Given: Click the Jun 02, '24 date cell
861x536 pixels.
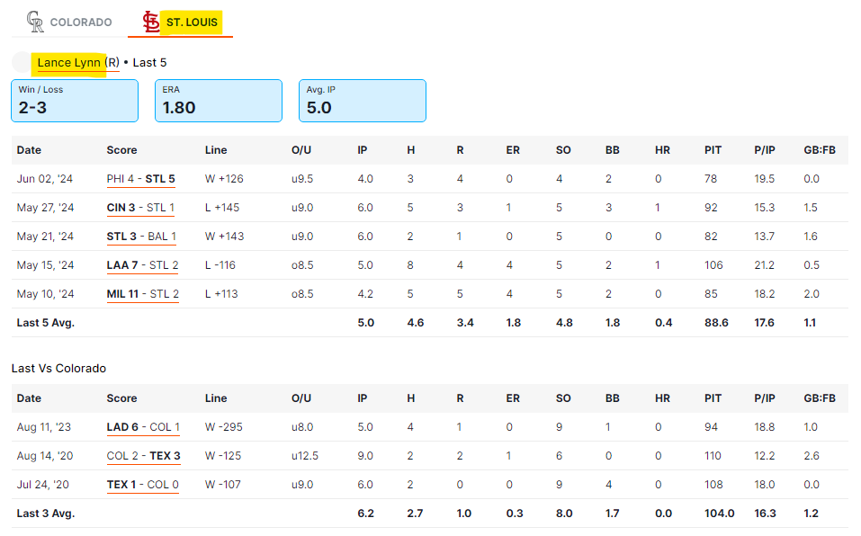Looking at the screenshot, I should (45, 179).
